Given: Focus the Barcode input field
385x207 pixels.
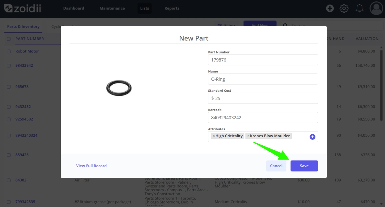Looking at the screenshot, I should click(263, 118).
